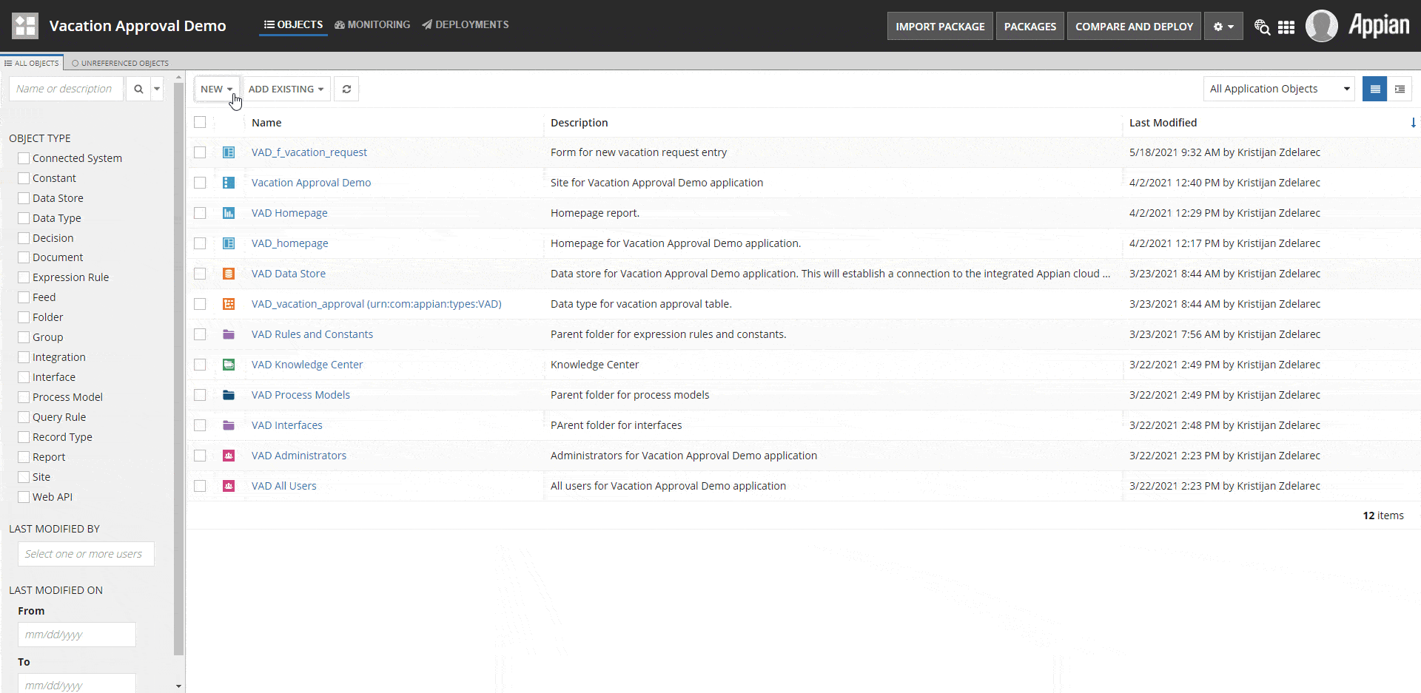Open the VAD Homepage report link
Image resolution: width=1421 pixels, height=693 pixels.
tap(289, 213)
